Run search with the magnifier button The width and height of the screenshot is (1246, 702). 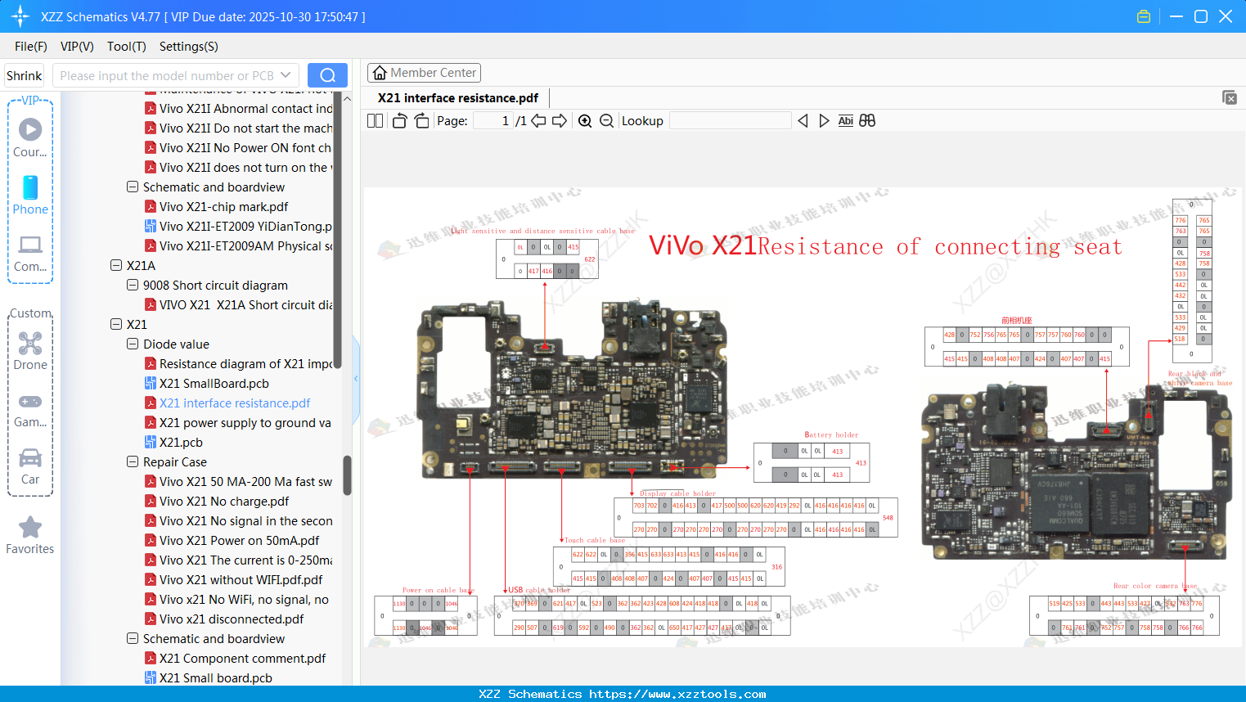(326, 74)
